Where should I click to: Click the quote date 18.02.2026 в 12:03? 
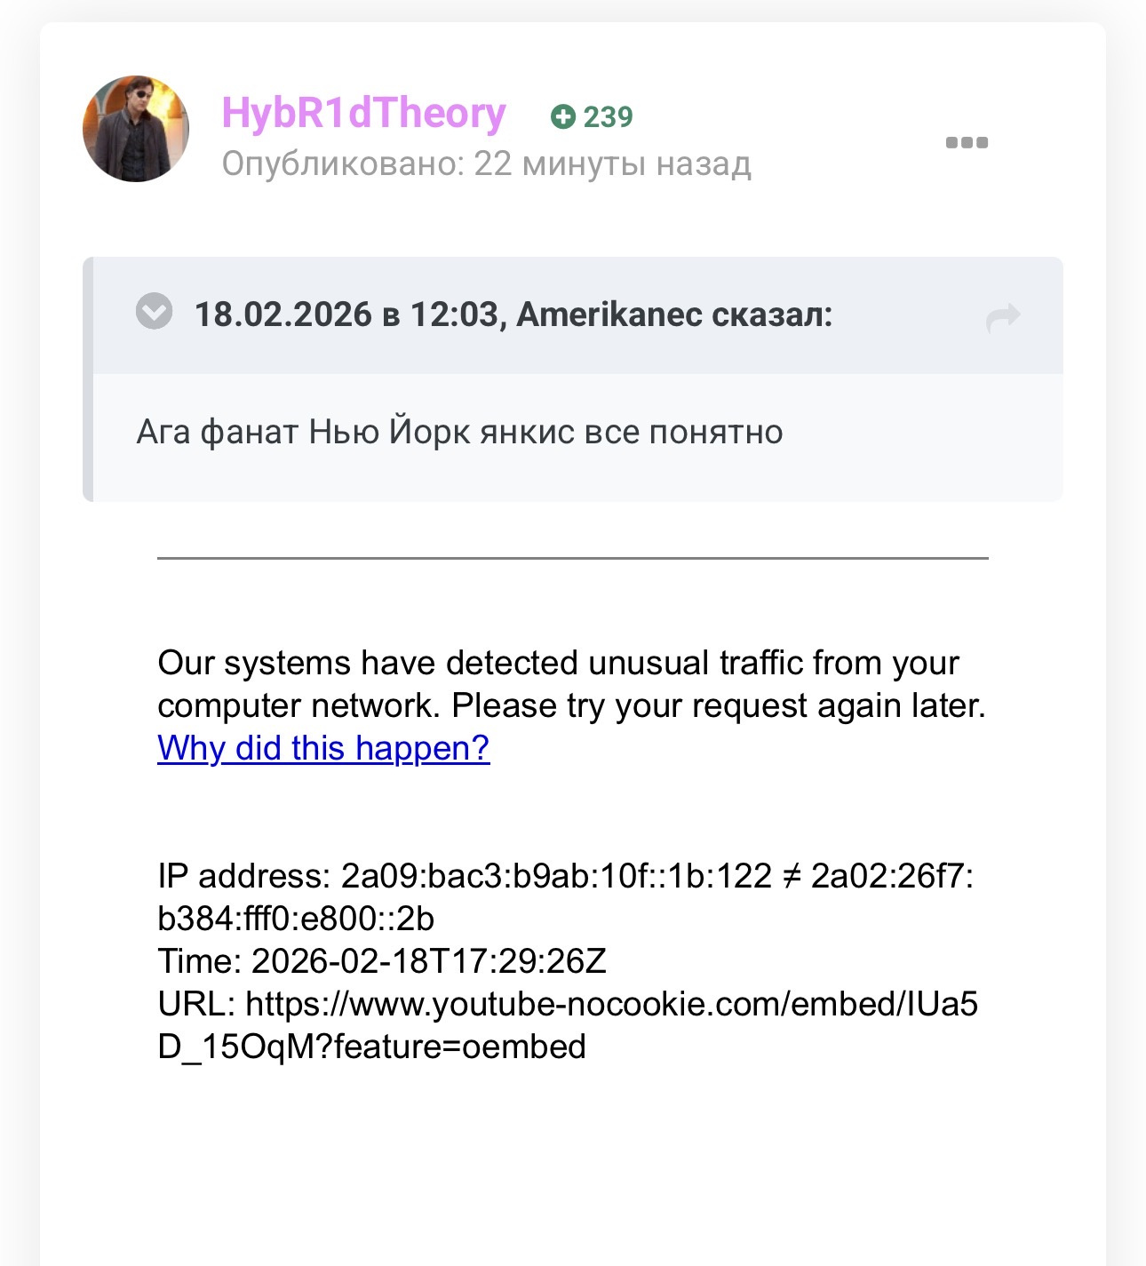[346, 315]
